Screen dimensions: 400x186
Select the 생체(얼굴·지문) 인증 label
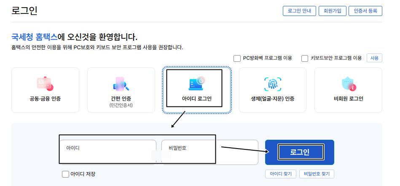pyautogui.click(x=272, y=99)
